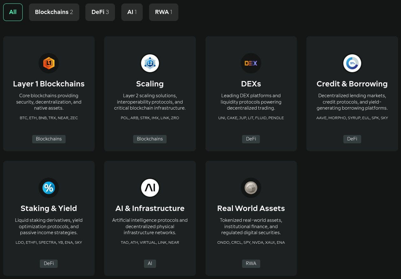Click DeFi tag on DEXs card

251,139
